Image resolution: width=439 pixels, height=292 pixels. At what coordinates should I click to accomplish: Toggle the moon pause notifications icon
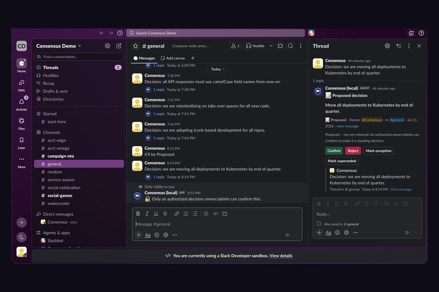[22, 237]
